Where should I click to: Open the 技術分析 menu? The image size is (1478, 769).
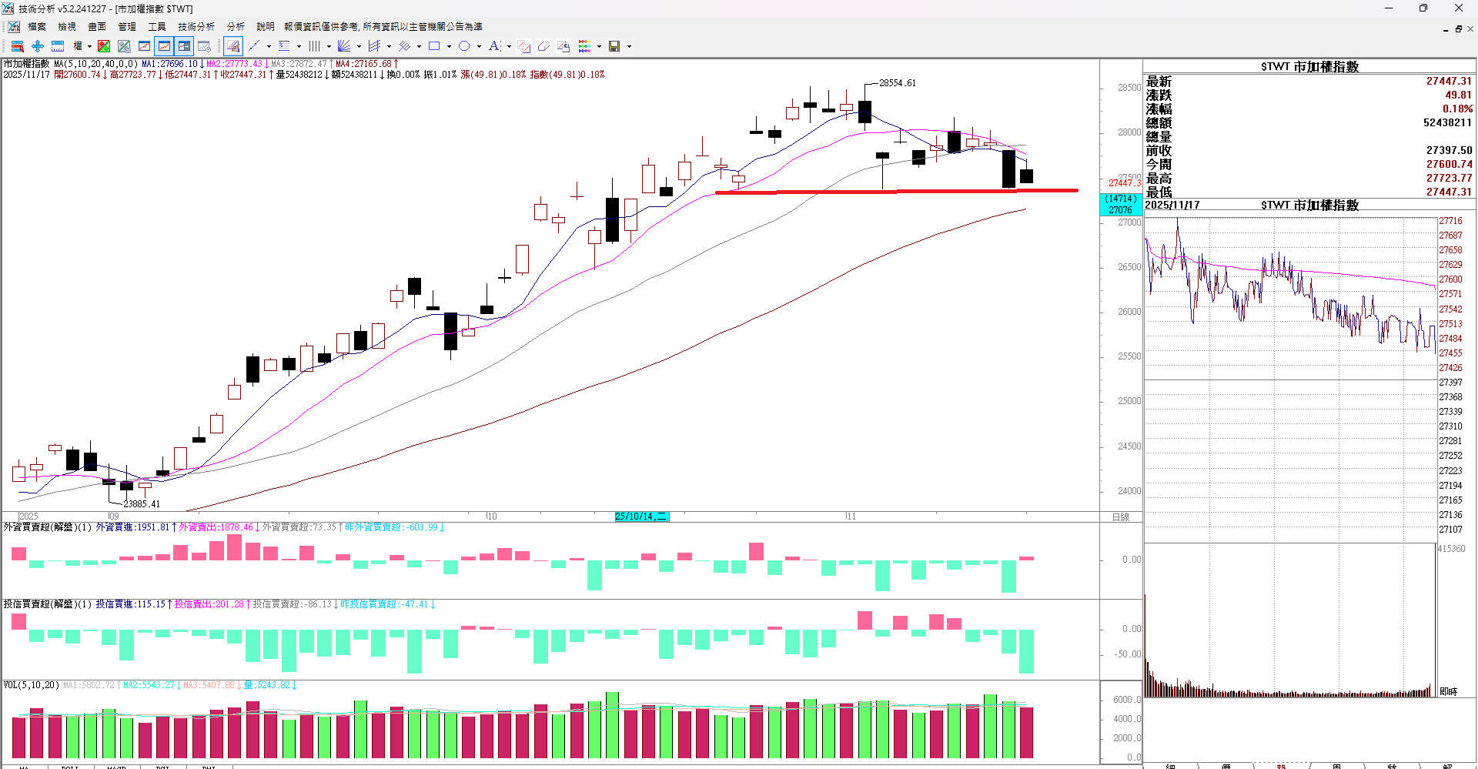pos(196,27)
